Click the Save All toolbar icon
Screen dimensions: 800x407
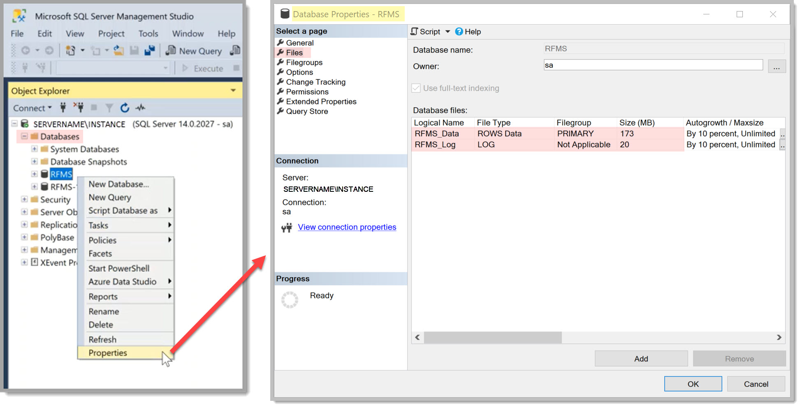150,51
